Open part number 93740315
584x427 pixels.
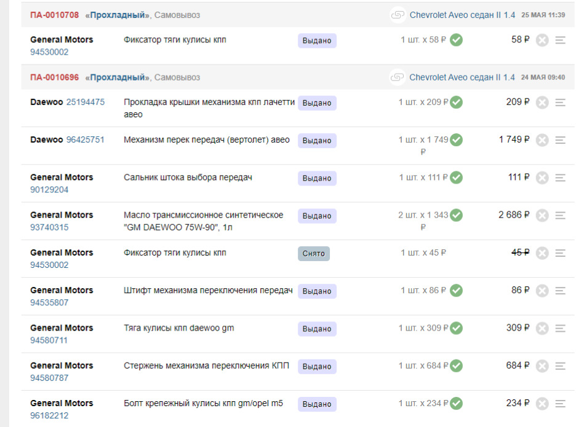(x=49, y=227)
